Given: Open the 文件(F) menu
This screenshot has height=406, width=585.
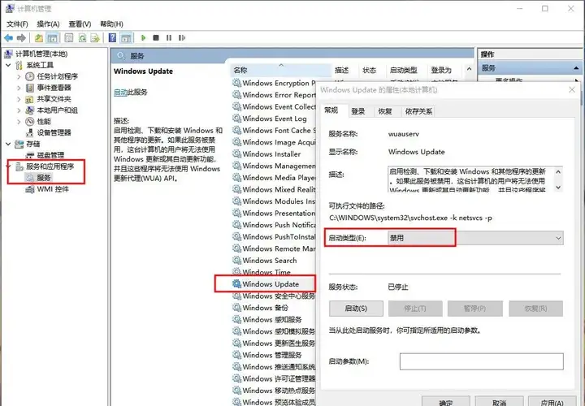Looking at the screenshot, I should click(17, 24).
